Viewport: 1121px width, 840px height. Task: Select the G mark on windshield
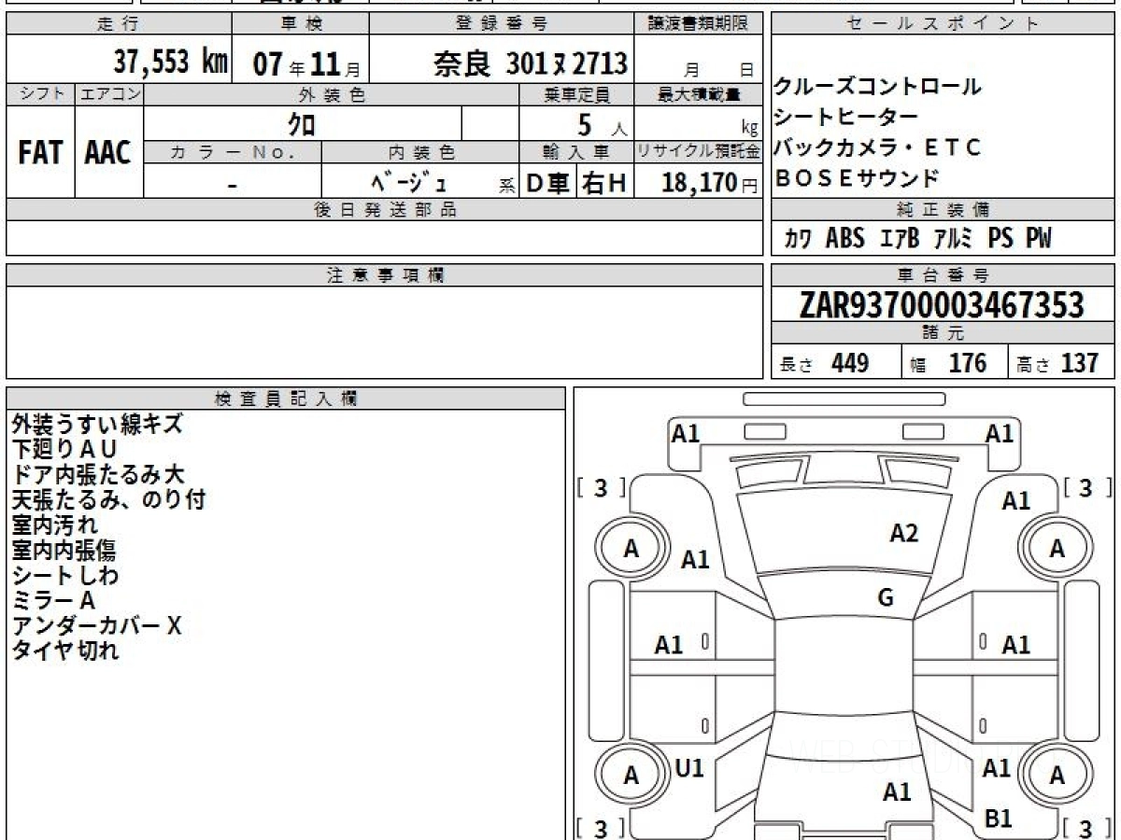[886, 598]
